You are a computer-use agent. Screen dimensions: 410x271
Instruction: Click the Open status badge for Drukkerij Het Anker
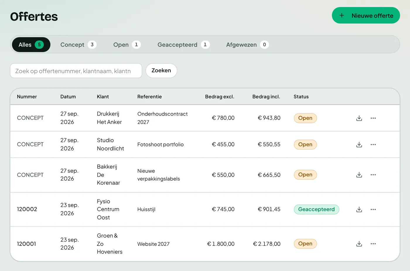[305, 118]
